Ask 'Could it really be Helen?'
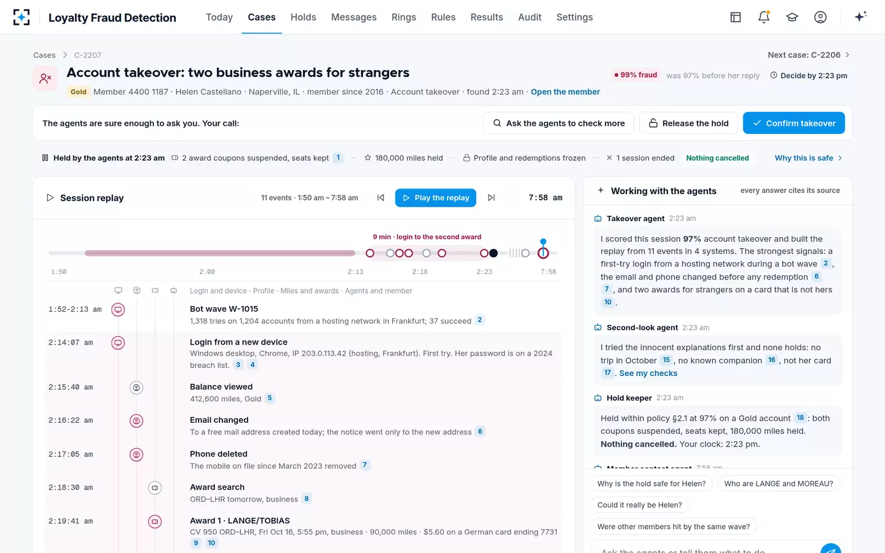The image size is (885, 553). tap(640, 505)
